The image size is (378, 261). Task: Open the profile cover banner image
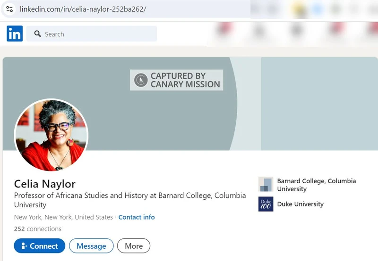pos(190,104)
